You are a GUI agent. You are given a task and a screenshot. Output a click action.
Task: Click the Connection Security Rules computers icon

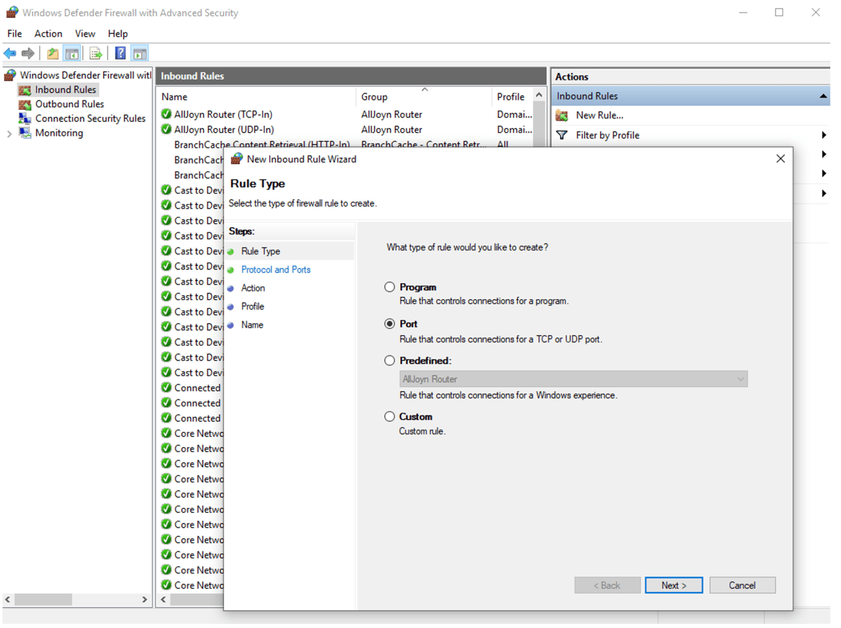(x=25, y=118)
